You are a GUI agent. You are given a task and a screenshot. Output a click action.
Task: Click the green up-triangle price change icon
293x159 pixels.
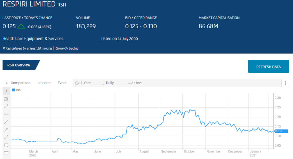click(21, 26)
